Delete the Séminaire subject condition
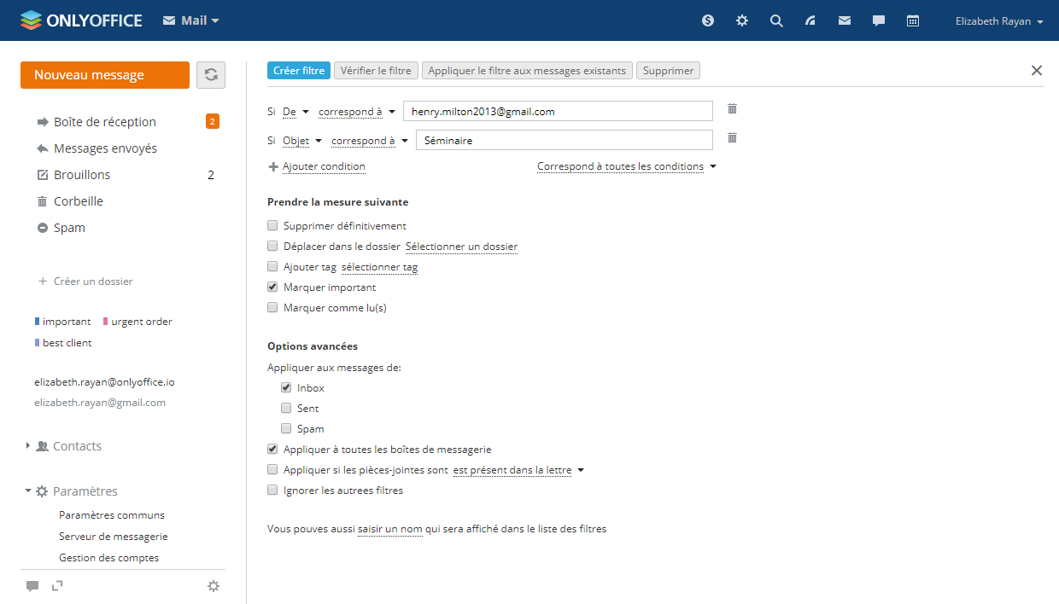 click(x=732, y=138)
